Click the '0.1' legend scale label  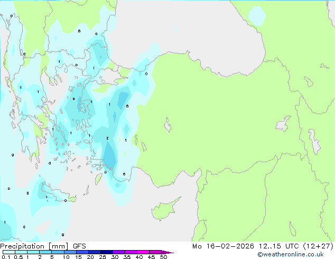(x=6, y=257)
